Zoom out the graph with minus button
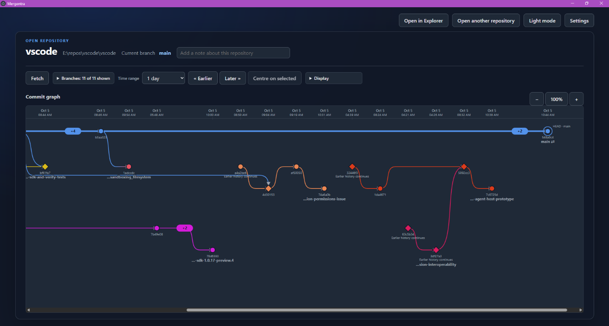The width and height of the screenshot is (609, 326). pyautogui.click(x=537, y=99)
